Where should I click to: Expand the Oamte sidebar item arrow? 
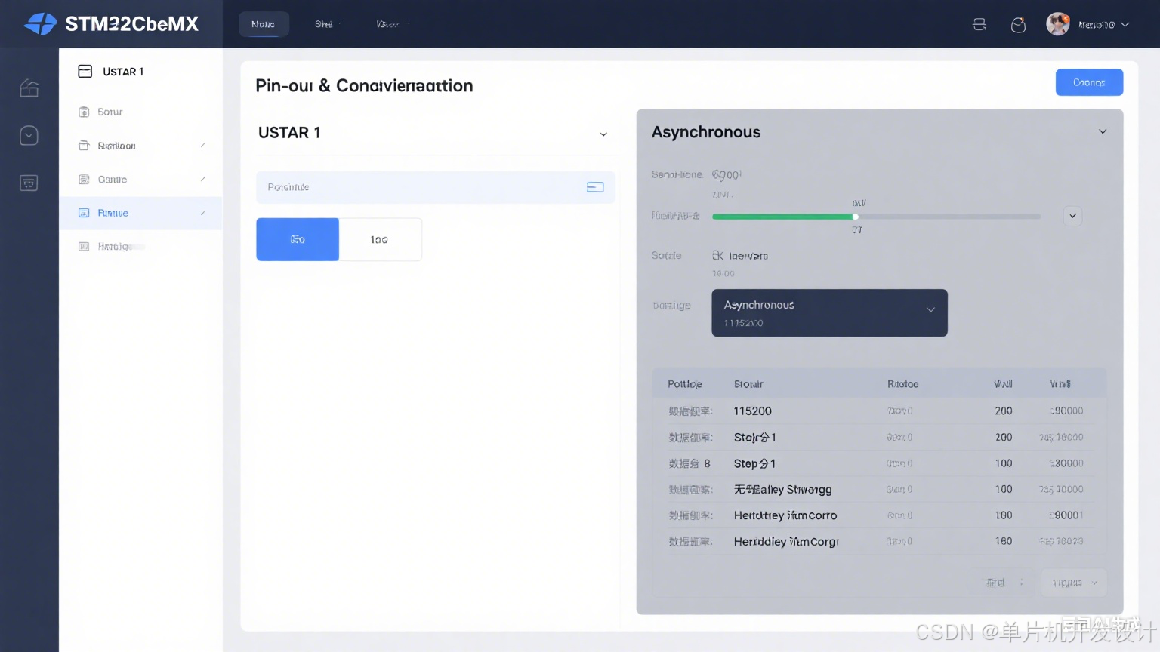click(202, 179)
